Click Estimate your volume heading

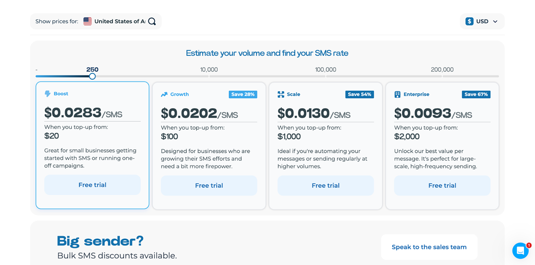coord(267,53)
